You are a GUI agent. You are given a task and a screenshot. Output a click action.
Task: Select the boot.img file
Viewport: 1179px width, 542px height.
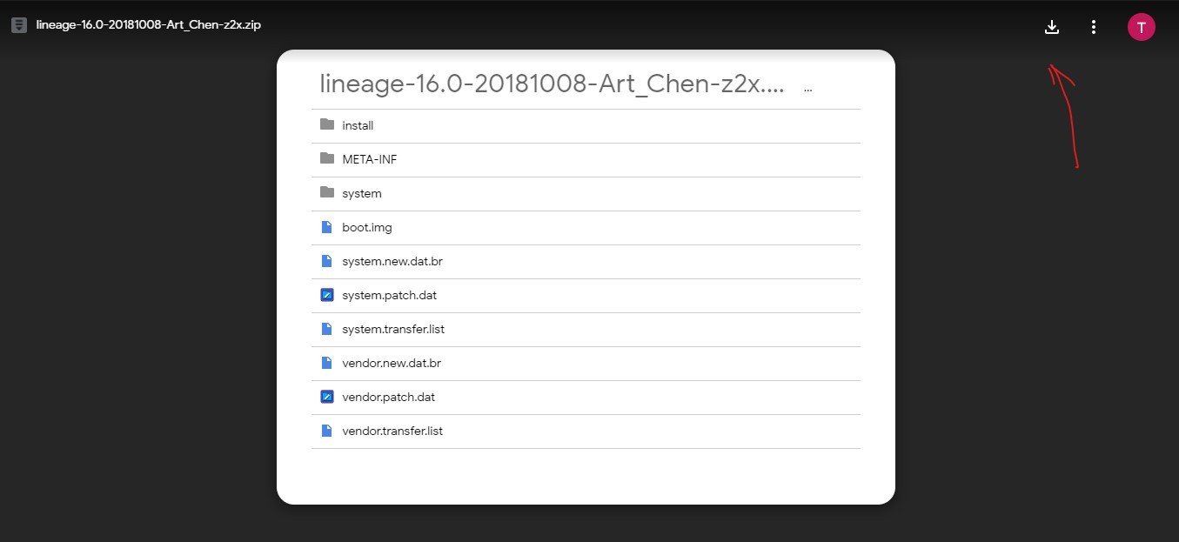pos(586,227)
